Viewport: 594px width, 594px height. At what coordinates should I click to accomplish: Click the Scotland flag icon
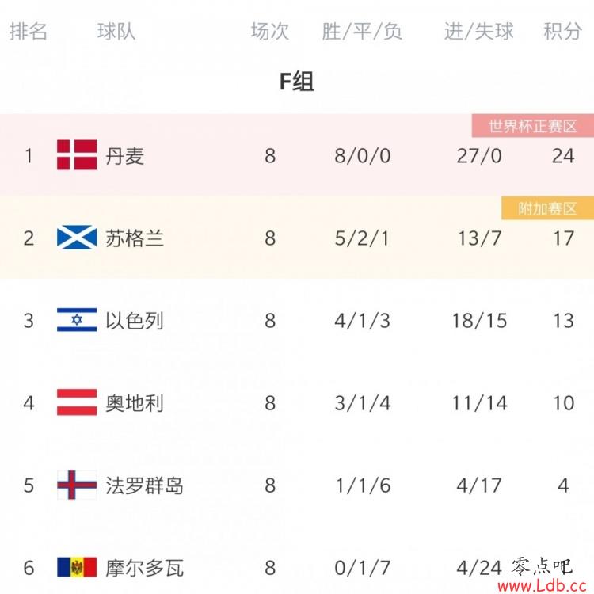click(x=77, y=238)
